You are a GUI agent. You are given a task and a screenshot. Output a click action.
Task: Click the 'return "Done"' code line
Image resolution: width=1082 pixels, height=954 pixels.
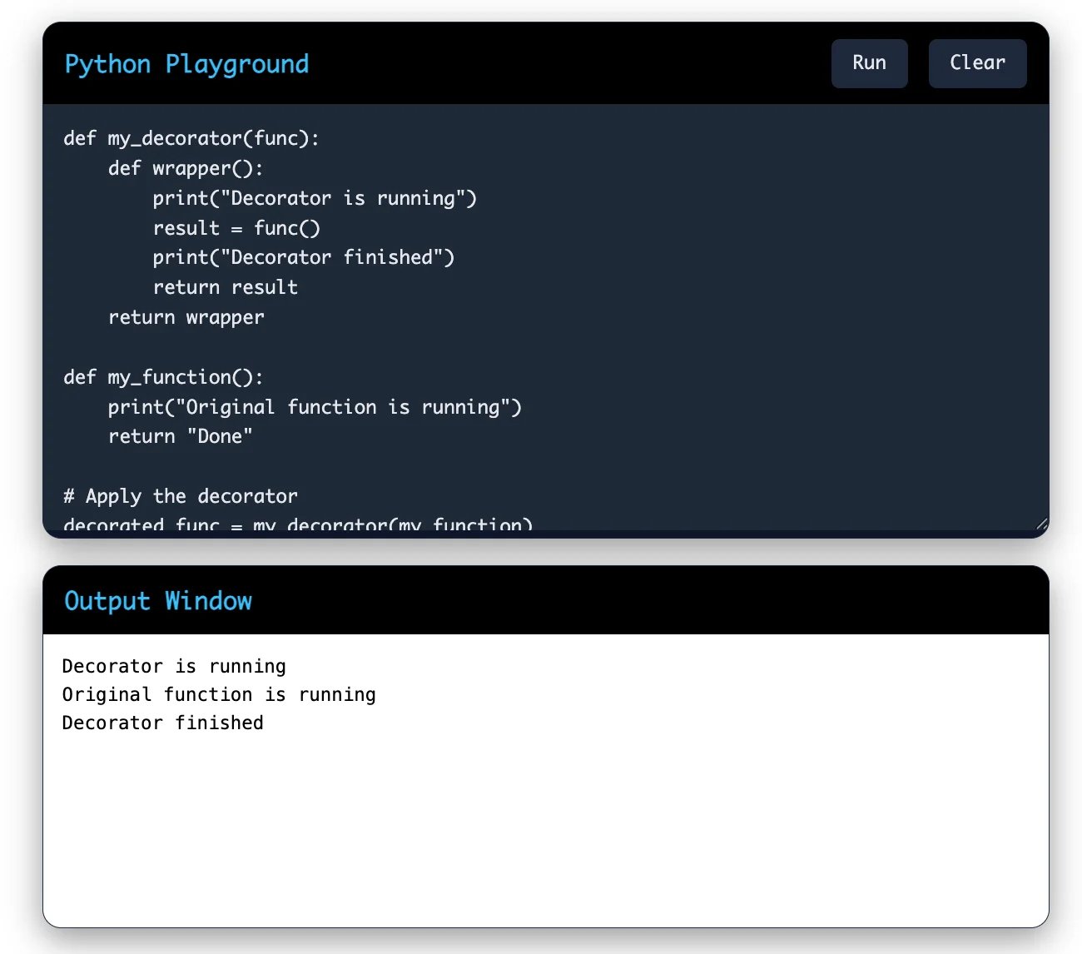tap(181, 436)
